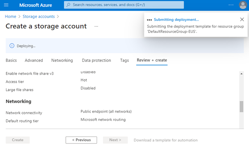Select the Tags tab

pos(124,60)
